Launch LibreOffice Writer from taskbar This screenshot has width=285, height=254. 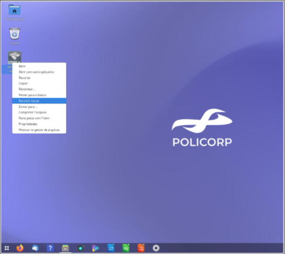[x=111, y=248]
